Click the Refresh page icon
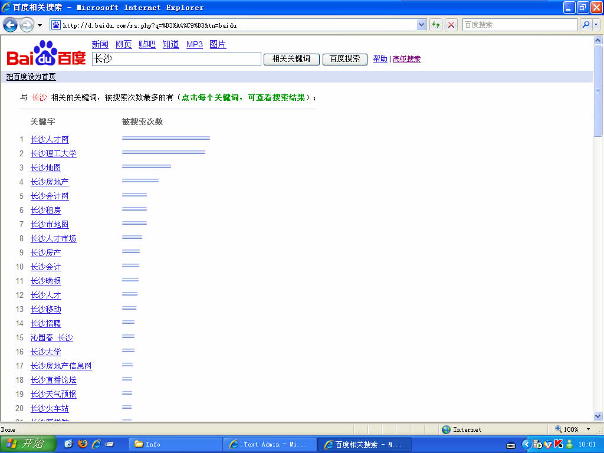 tap(435, 25)
